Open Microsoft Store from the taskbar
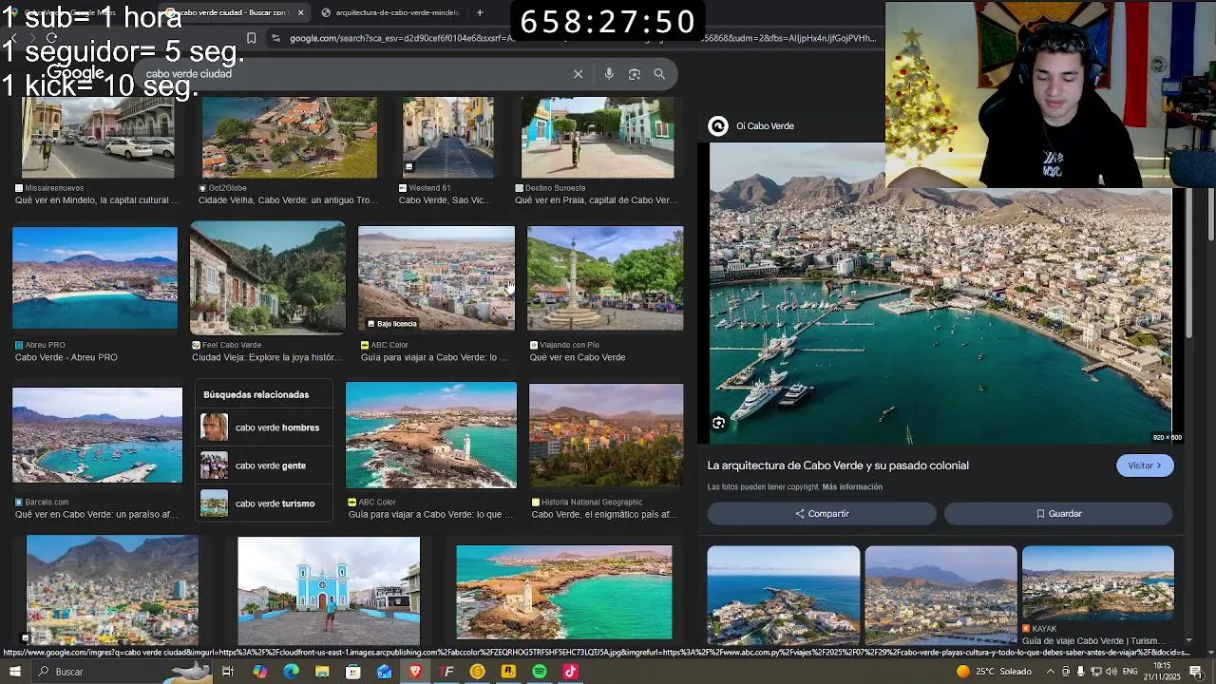The width and height of the screenshot is (1216, 684). pos(353,672)
